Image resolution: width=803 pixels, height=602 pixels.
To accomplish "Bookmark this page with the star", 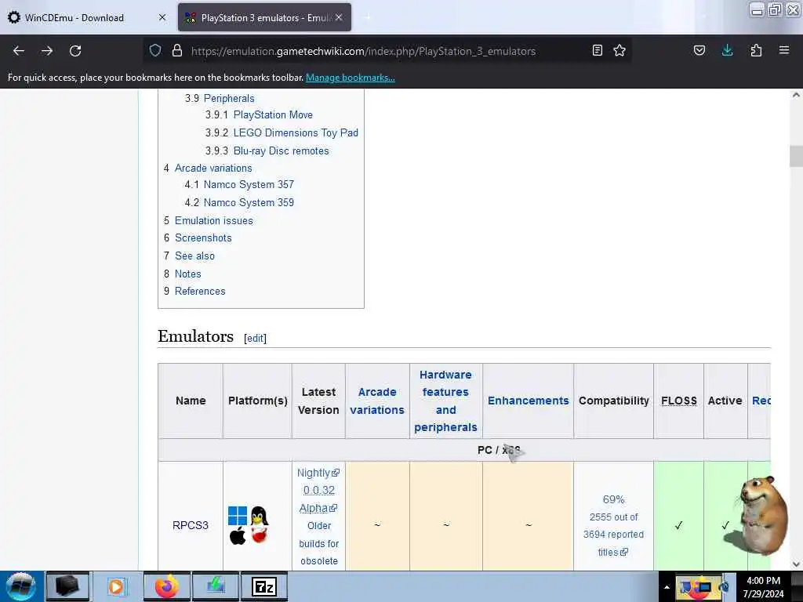I will [x=620, y=50].
